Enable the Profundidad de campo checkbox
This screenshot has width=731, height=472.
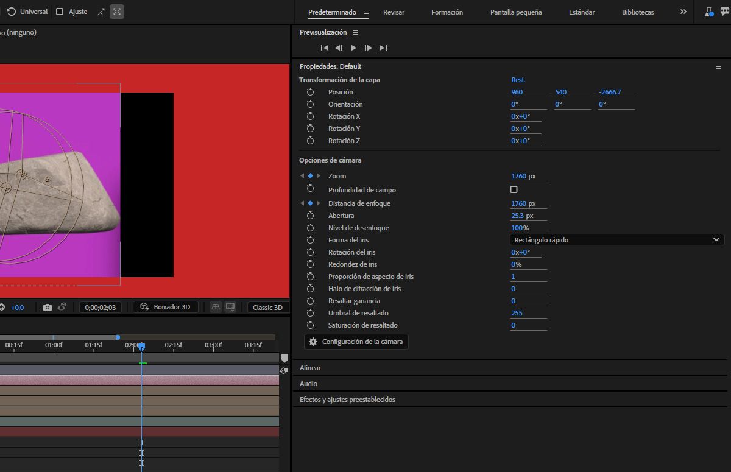tap(514, 190)
